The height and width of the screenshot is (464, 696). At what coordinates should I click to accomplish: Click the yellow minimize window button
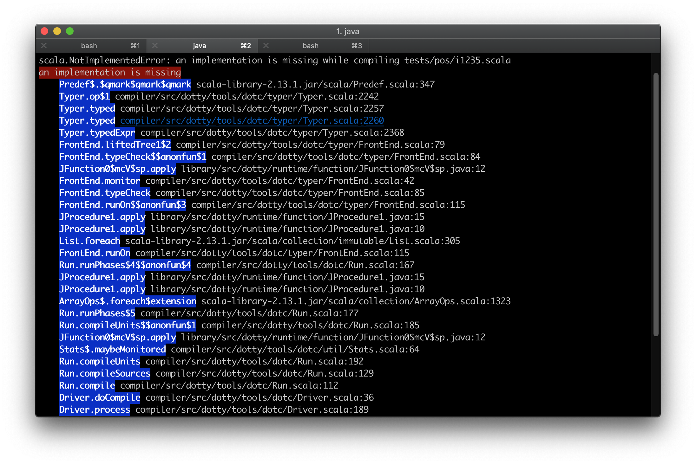point(57,31)
